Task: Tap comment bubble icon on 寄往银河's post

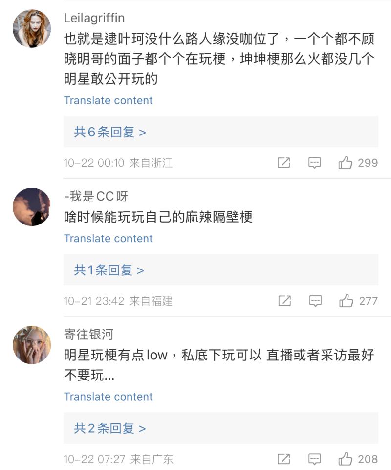Action: pyautogui.click(x=315, y=459)
